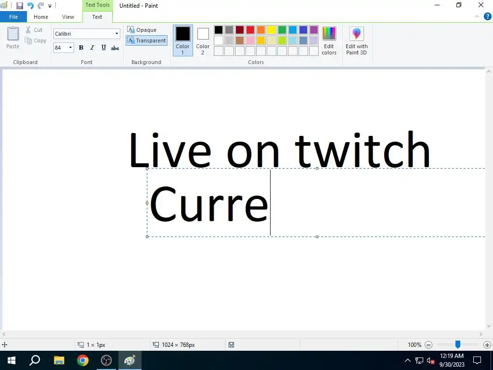The image size is (493, 370).
Task: Open the taskbar clock showing 12:19 AM
Action: (452, 360)
